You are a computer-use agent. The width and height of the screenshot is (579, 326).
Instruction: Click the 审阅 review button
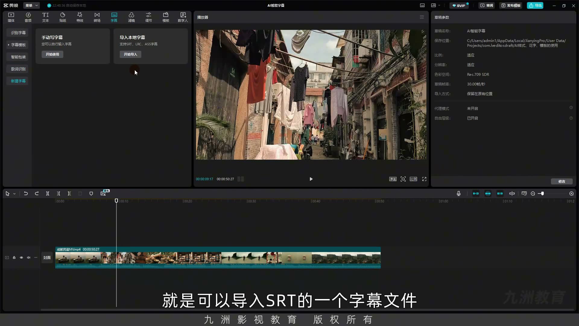pyautogui.click(x=487, y=5)
